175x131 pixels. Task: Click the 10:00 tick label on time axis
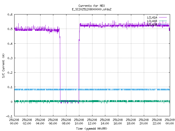(79, 121)
